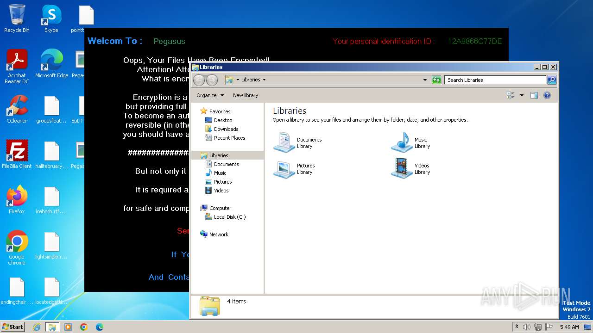Click the Start button
593x333 pixels.
(x=13, y=327)
